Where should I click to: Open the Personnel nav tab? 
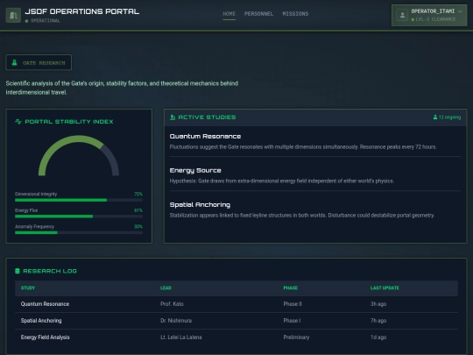(258, 14)
